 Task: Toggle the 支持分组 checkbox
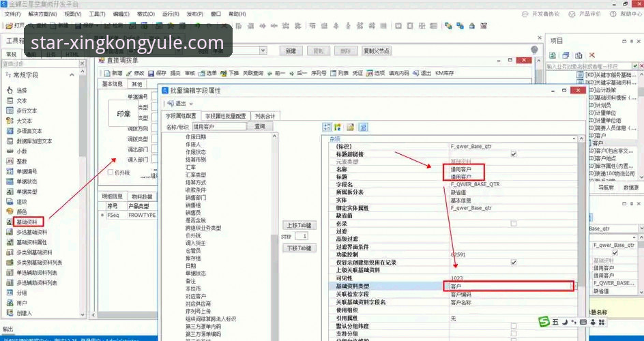514,333
